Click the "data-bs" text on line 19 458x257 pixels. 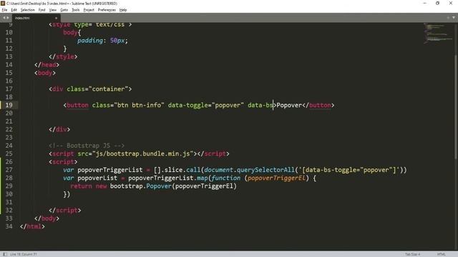[260, 105]
